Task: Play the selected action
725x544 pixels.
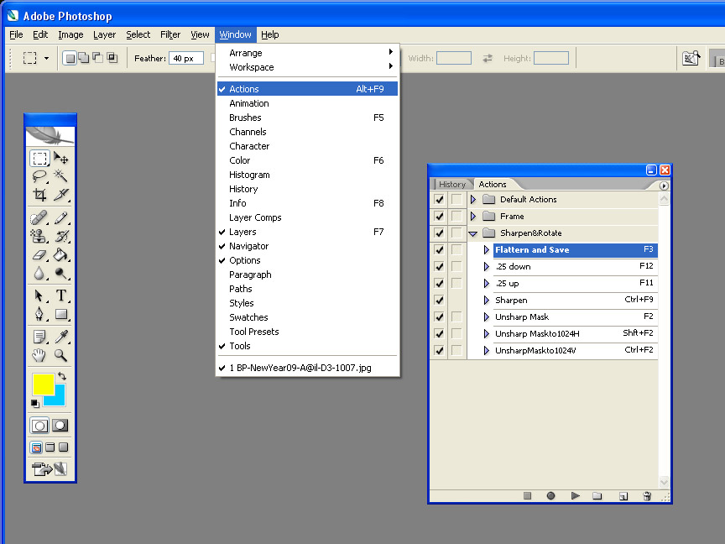Action: pos(575,496)
